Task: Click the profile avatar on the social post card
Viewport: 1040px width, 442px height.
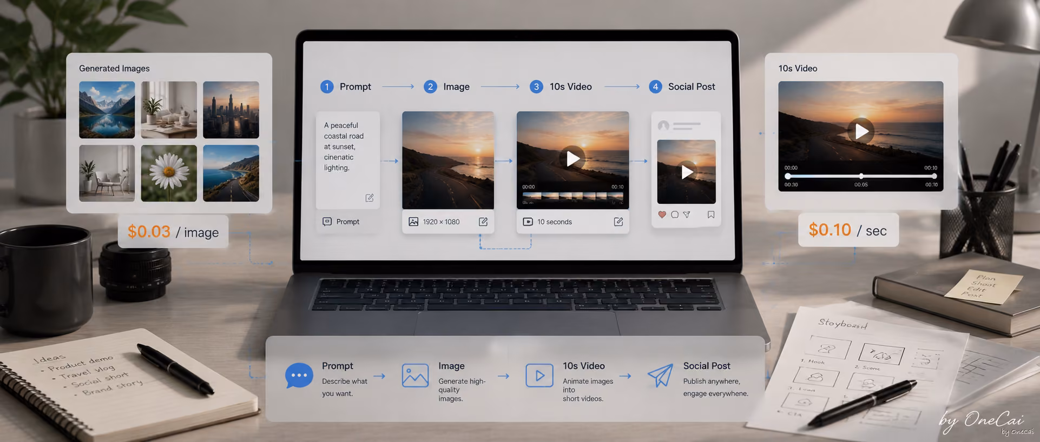Action: click(663, 126)
